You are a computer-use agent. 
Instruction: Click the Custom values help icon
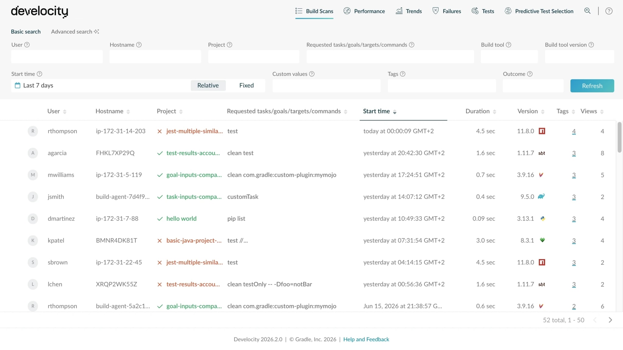pos(312,74)
